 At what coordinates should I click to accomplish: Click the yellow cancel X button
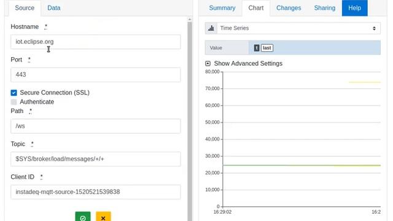click(103, 217)
